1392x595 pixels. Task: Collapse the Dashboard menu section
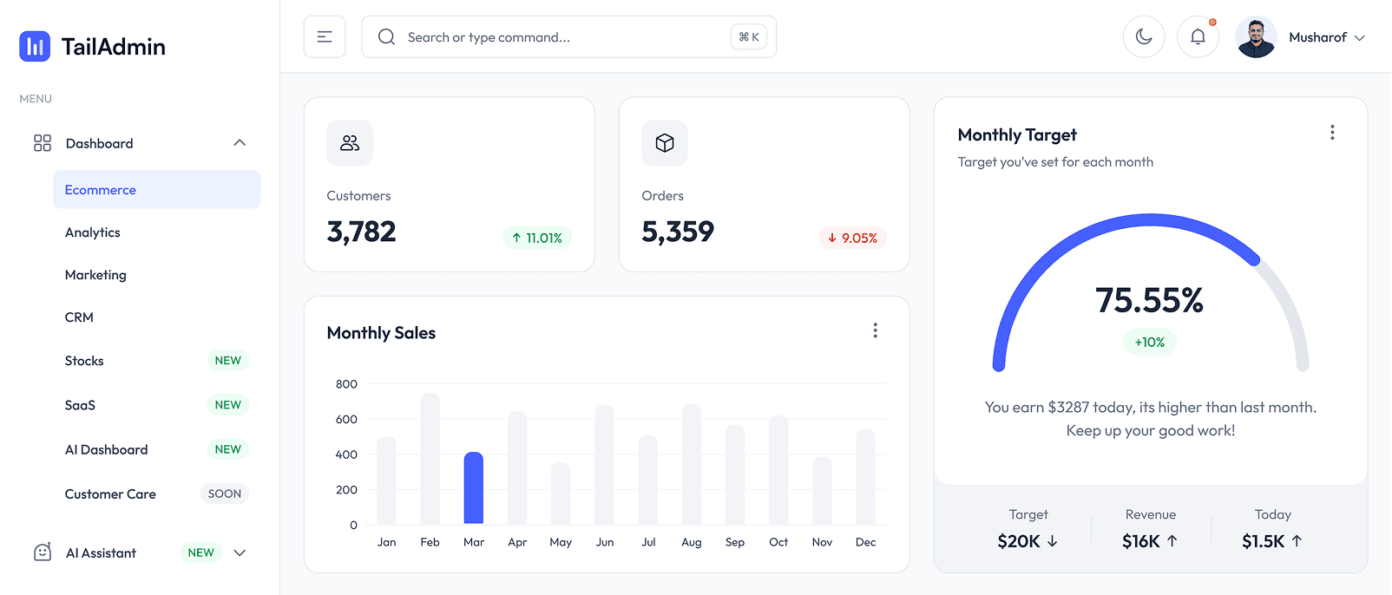point(240,142)
